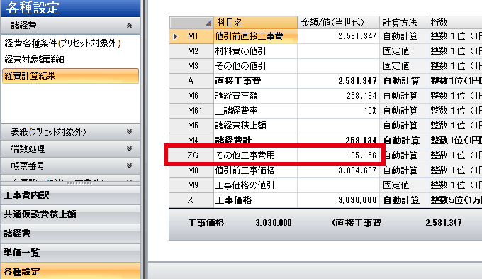This screenshot has width=482, height=279.
Task: Click the 計算方法 column header
Action: pyautogui.click(x=403, y=23)
